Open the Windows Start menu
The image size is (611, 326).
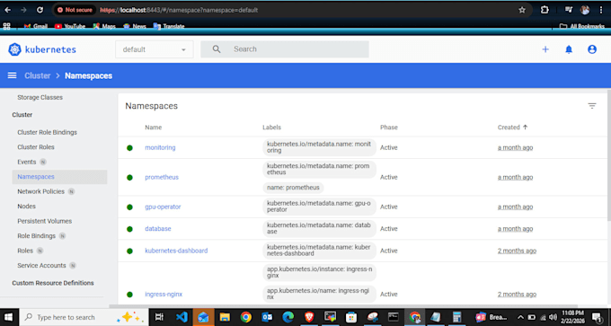tap(8, 317)
